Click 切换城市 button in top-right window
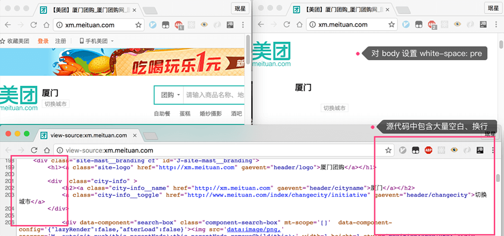This screenshot has width=504, height=236. click(334, 108)
